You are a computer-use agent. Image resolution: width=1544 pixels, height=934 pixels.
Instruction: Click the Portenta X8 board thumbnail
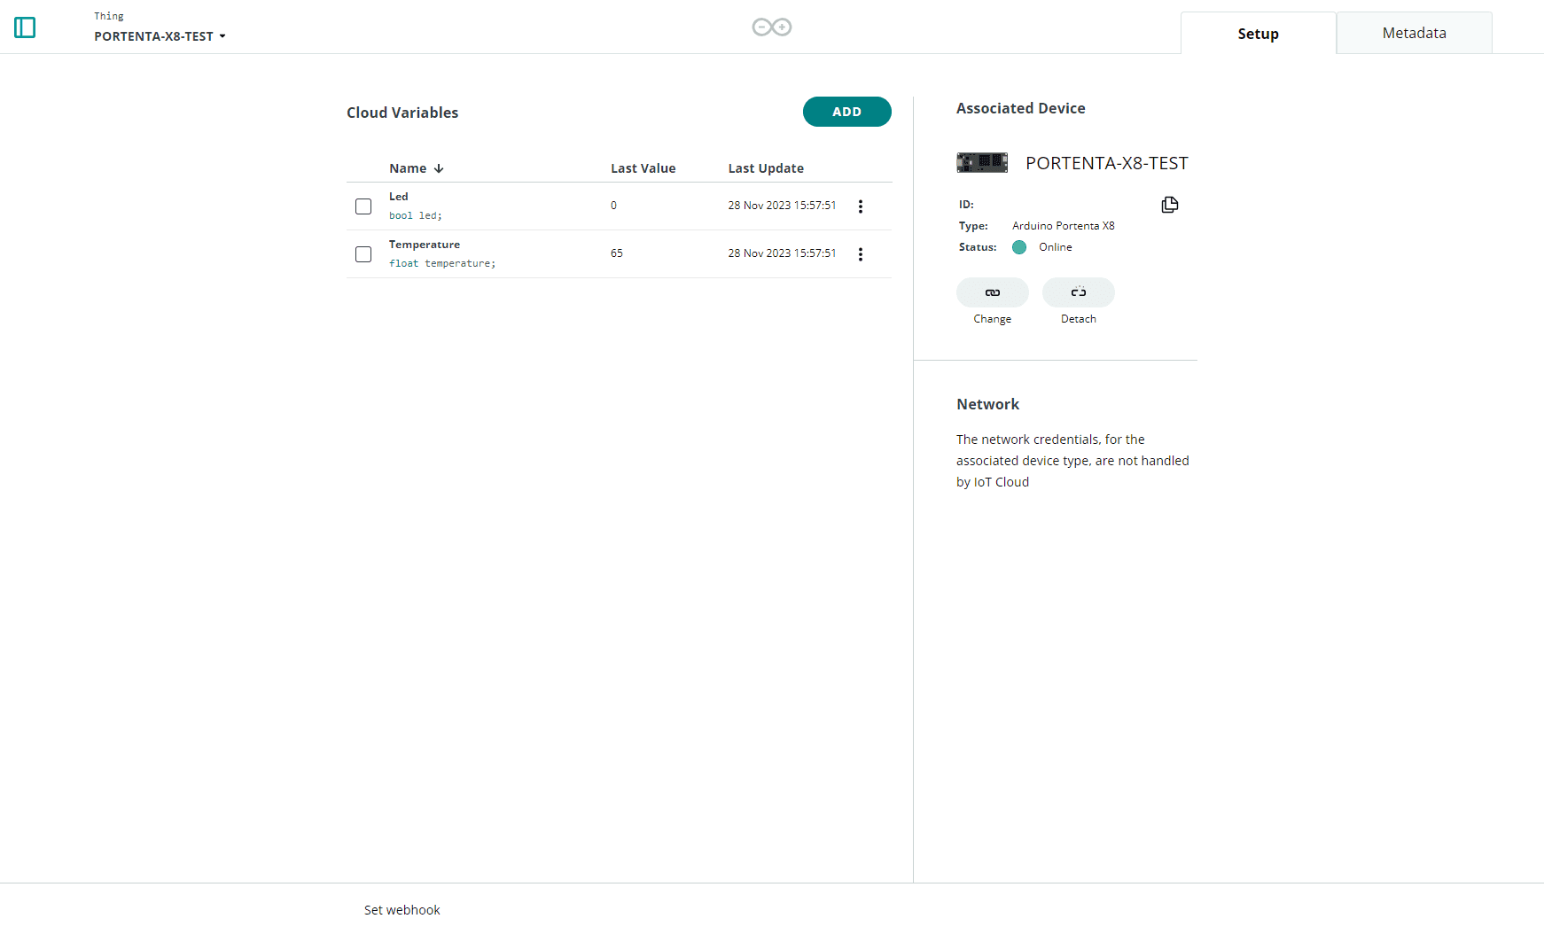982,163
